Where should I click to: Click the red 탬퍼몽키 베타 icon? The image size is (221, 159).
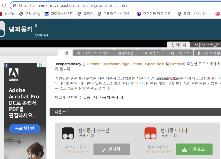pyautogui.click(x=151, y=133)
